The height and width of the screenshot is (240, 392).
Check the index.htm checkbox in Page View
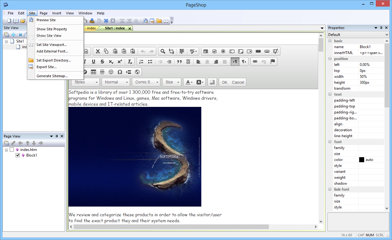(x=12, y=150)
